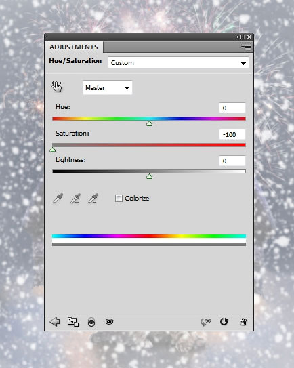Image resolution: width=294 pixels, height=368 pixels.
Task: Click the Hue label text
Action: click(63, 107)
